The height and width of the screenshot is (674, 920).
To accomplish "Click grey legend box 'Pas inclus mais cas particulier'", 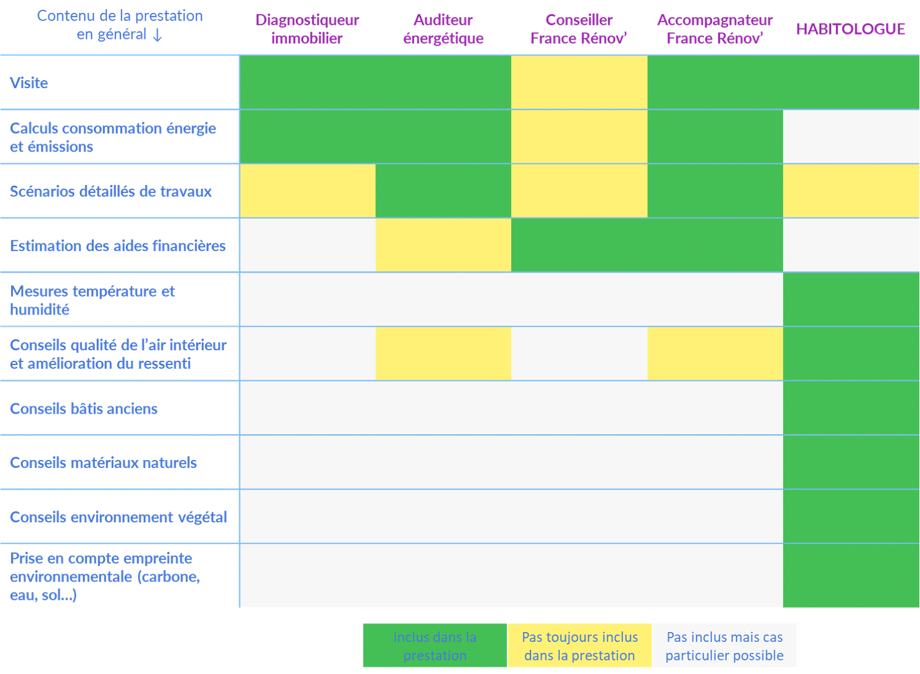I will click(724, 646).
